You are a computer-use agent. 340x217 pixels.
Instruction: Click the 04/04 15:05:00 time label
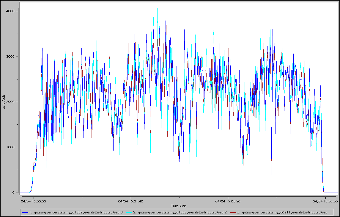[x=325, y=201]
